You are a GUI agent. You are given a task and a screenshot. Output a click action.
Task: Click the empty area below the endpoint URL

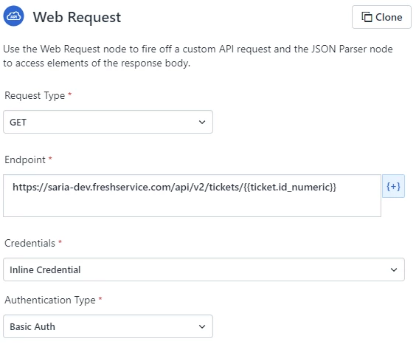pos(192,206)
